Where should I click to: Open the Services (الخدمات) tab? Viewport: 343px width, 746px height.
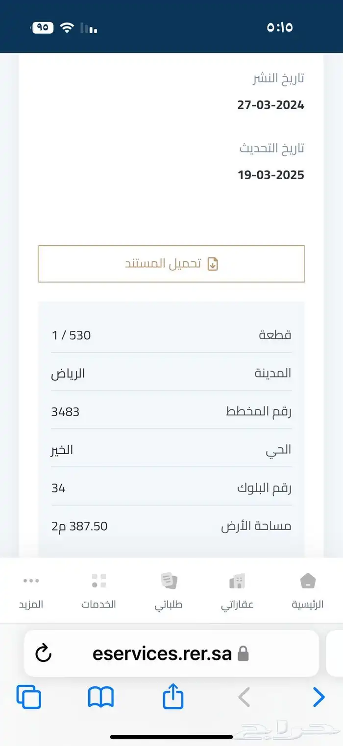[98, 591]
